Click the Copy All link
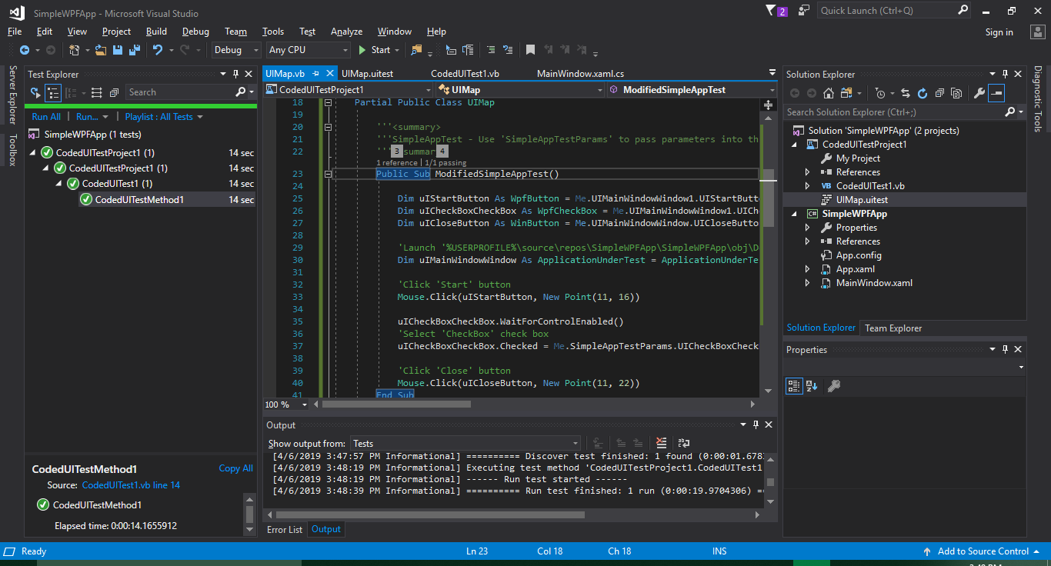This screenshot has width=1051, height=566. [235, 468]
